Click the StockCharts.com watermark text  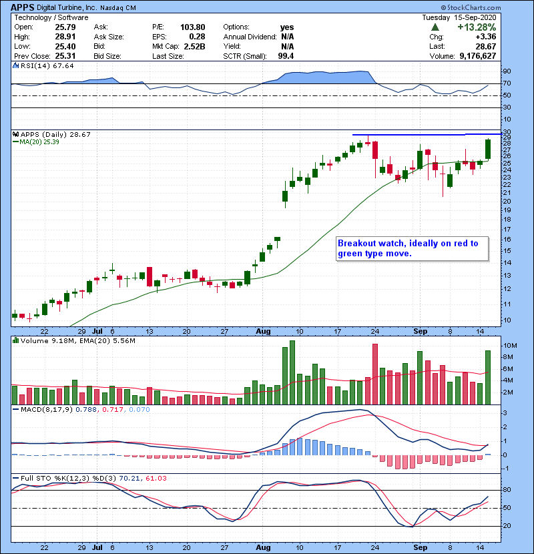pyautogui.click(x=471, y=7)
